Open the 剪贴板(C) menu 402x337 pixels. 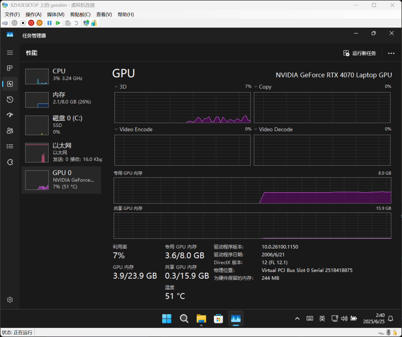tap(80, 15)
